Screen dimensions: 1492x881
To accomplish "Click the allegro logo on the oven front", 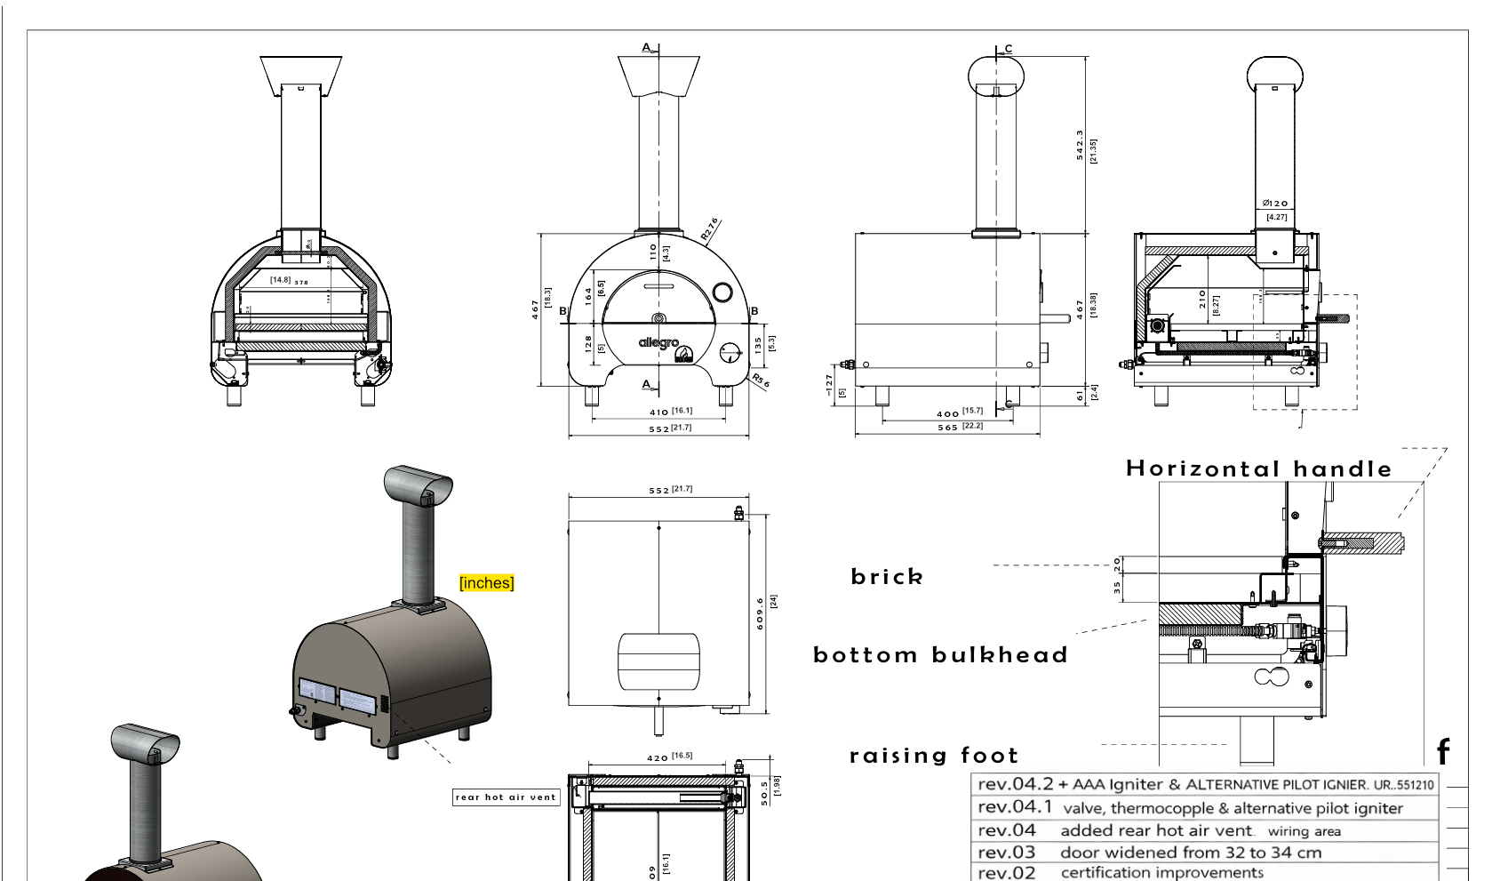I will (658, 342).
